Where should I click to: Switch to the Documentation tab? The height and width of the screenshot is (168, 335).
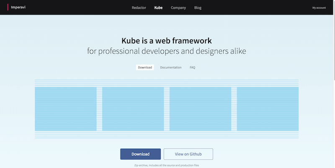tap(171, 67)
